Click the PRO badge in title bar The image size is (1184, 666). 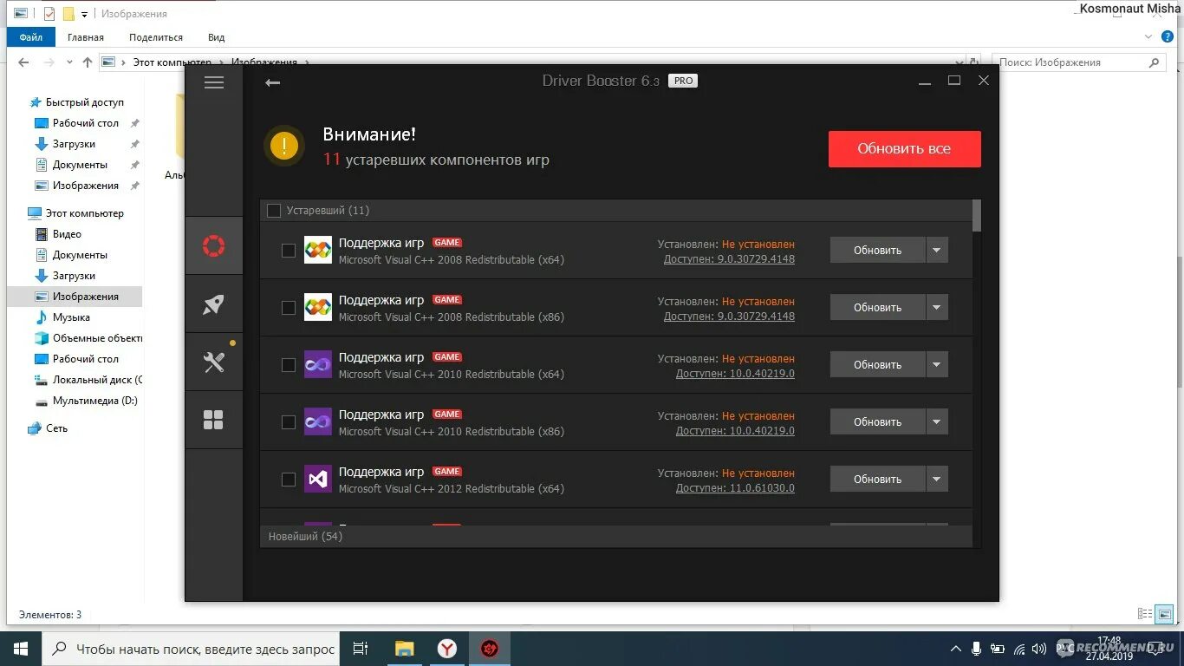(683, 81)
